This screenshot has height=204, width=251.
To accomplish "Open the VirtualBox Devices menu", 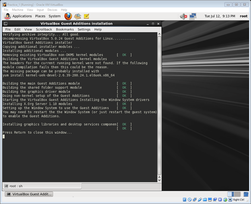I will coord(52,10).
